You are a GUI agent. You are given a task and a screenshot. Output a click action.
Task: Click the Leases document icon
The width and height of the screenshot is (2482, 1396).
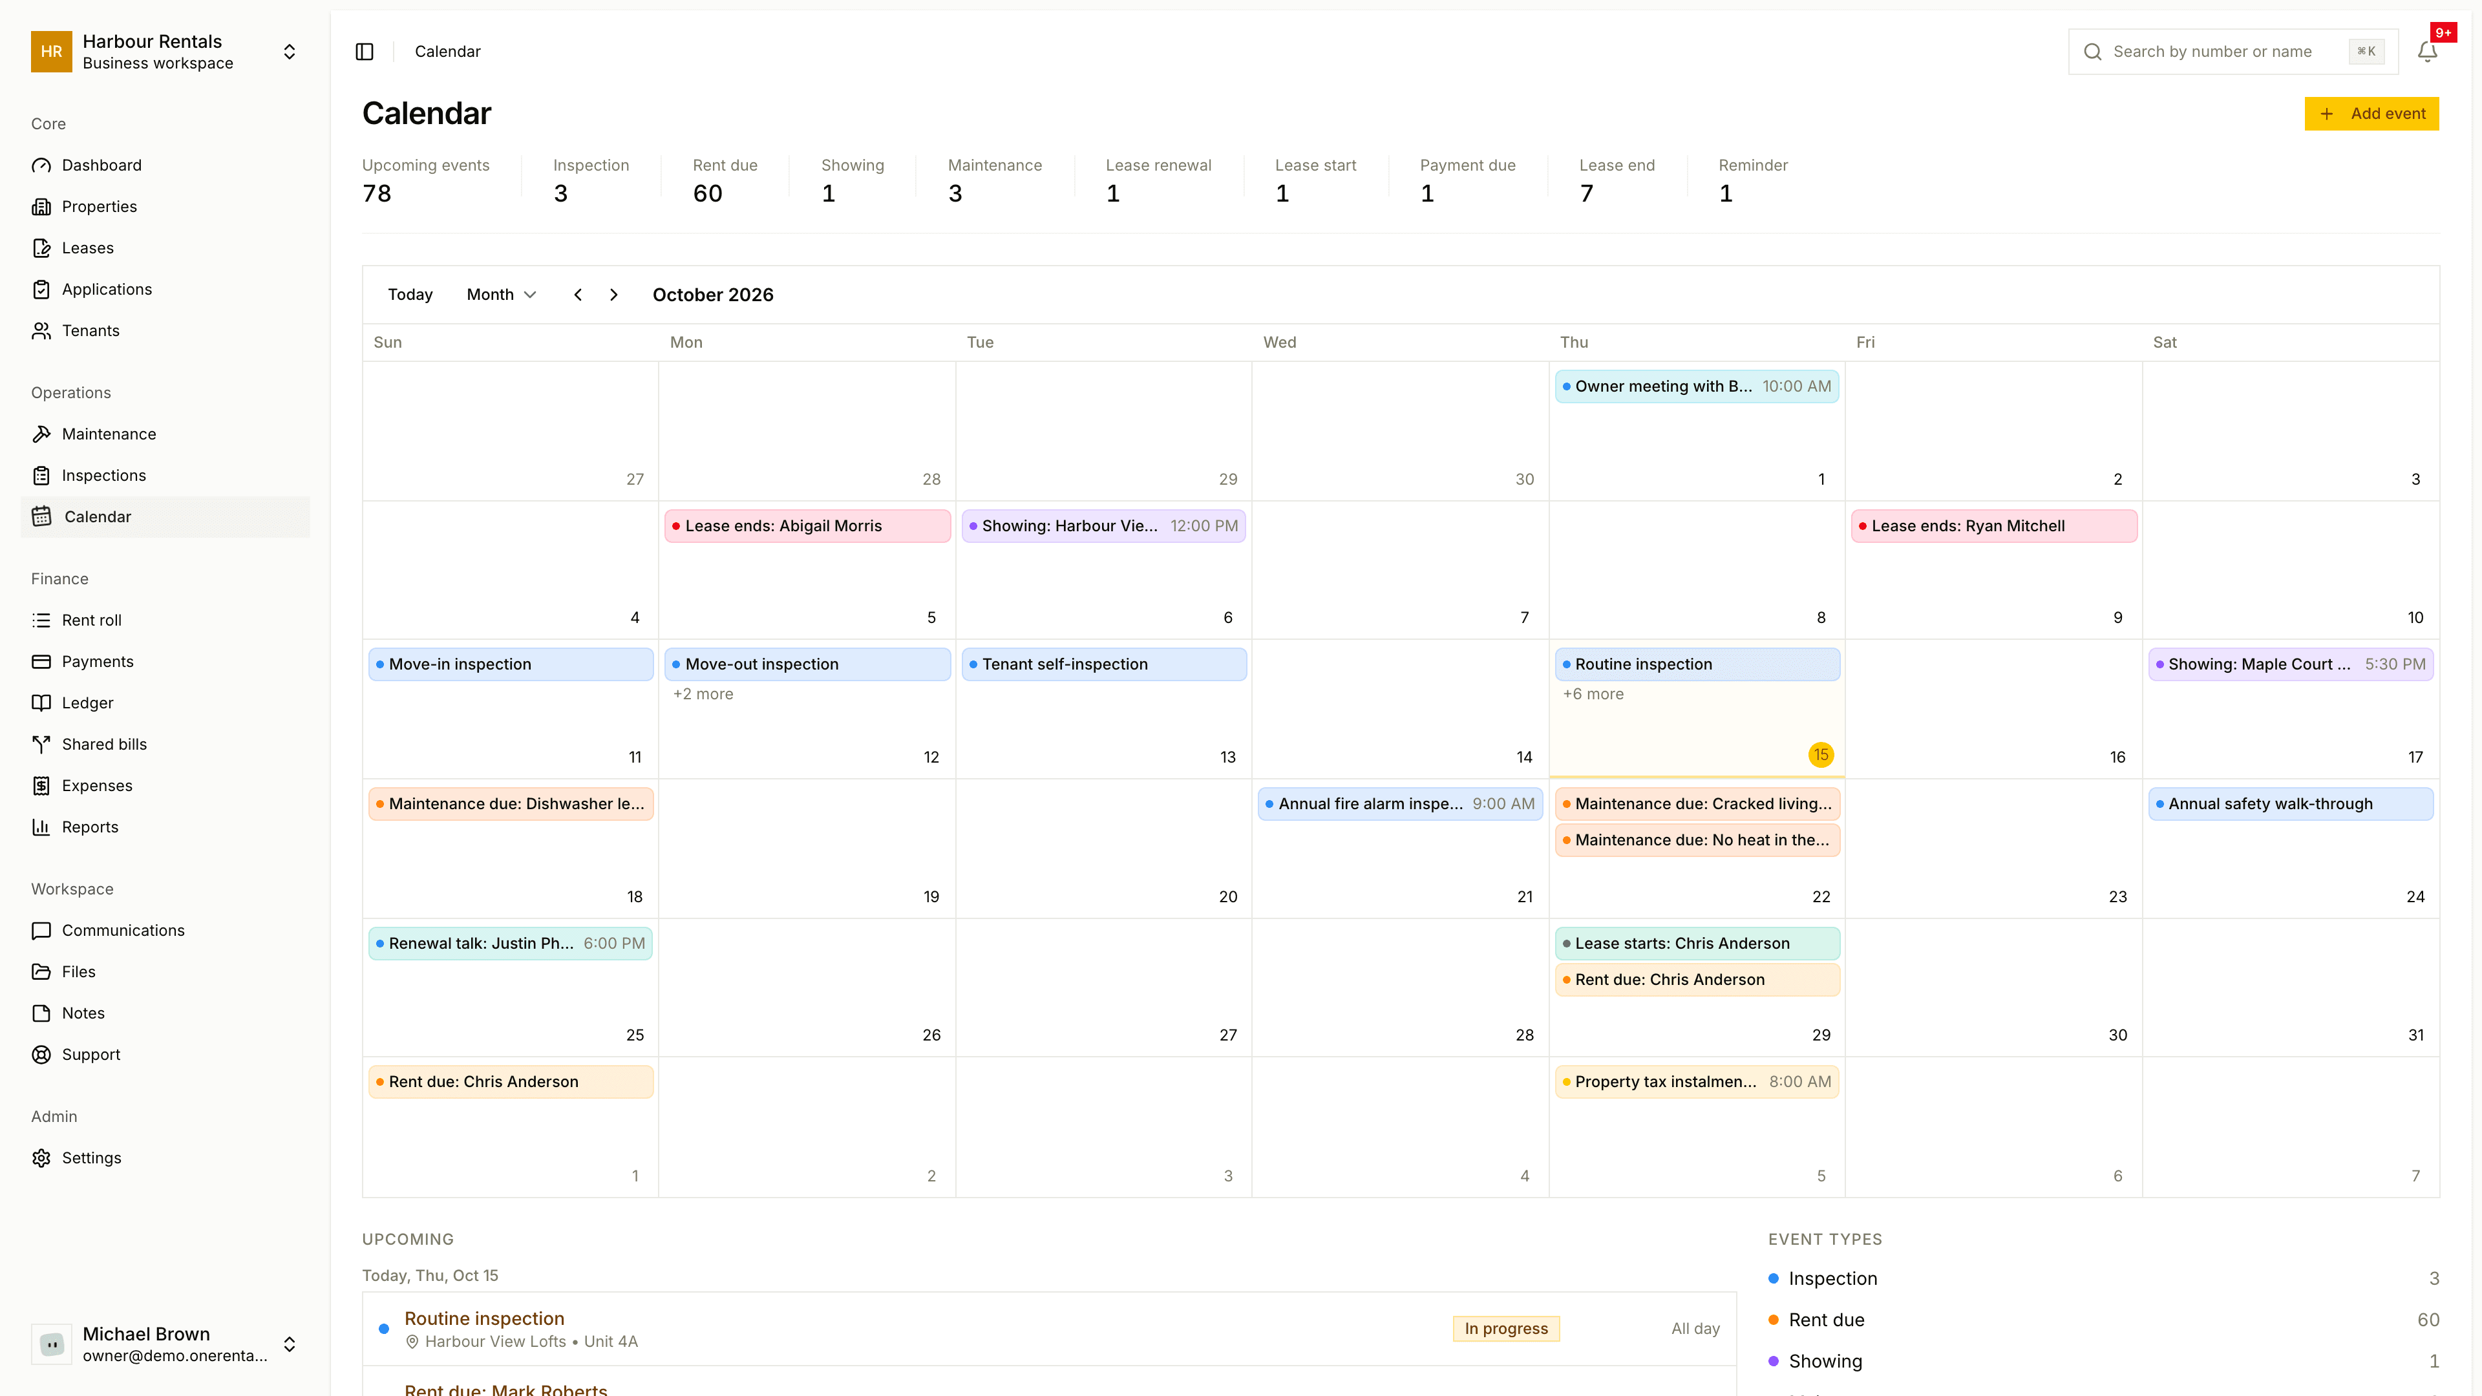click(41, 249)
